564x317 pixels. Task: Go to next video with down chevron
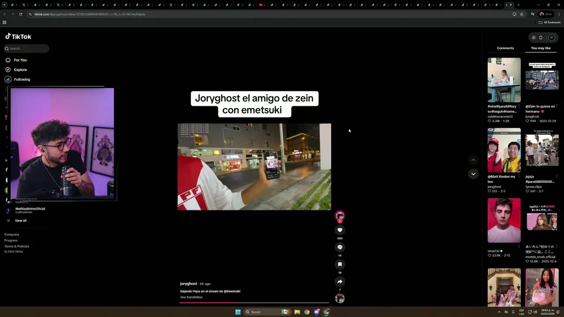(x=473, y=174)
